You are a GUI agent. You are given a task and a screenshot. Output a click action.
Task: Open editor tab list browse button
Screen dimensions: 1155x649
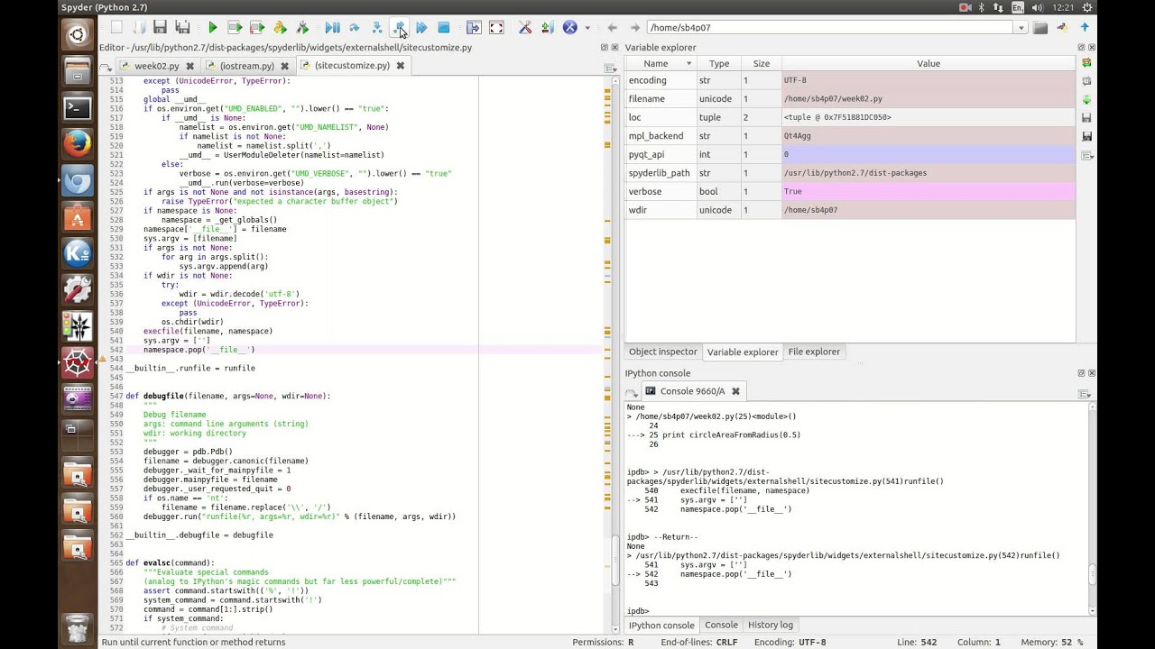(106, 67)
